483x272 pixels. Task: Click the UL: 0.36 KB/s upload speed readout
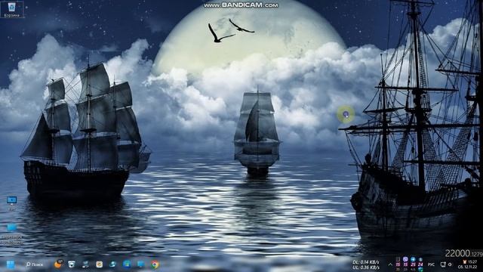pyautogui.click(x=365, y=267)
